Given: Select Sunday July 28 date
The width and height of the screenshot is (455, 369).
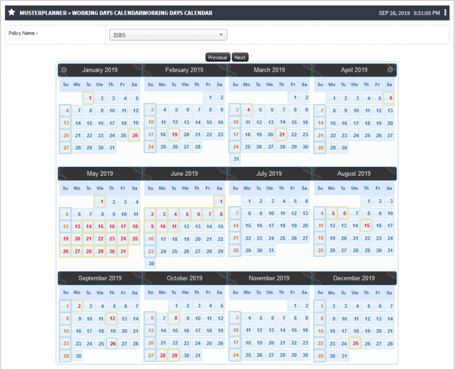Looking at the screenshot, I should [235, 250].
